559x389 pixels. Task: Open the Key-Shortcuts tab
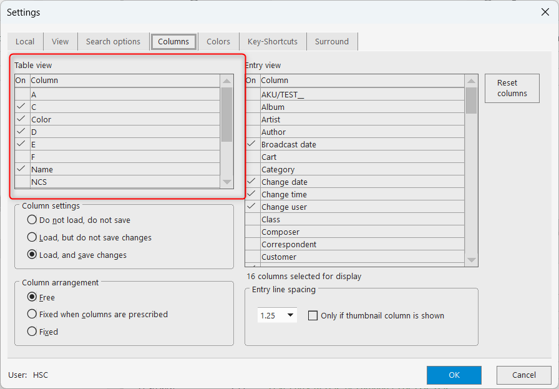pyautogui.click(x=273, y=42)
